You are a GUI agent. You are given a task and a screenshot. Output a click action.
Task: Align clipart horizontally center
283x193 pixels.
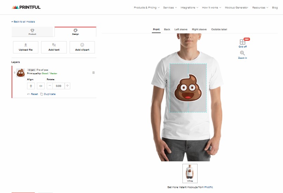(41, 86)
